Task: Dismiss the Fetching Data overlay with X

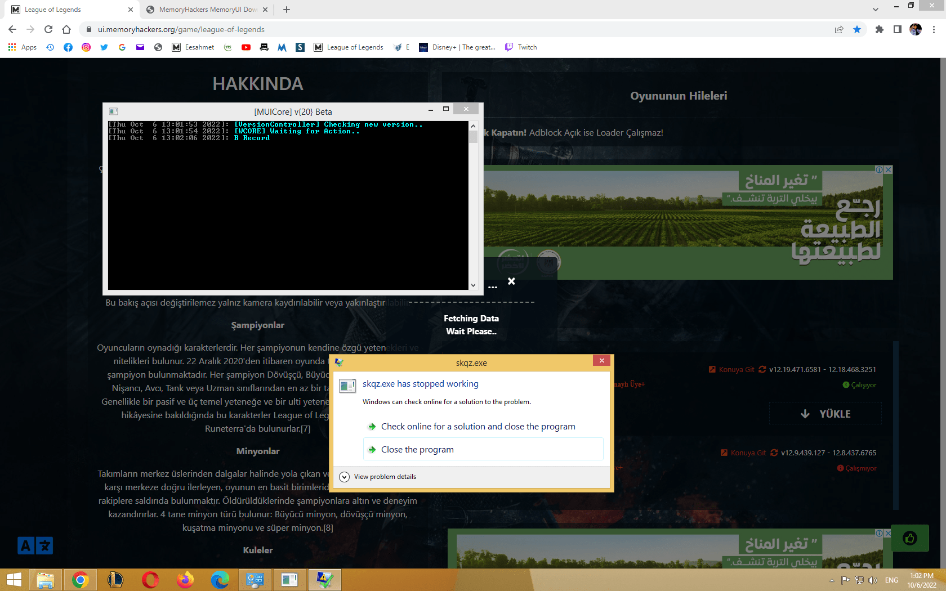Action: pyautogui.click(x=511, y=281)
